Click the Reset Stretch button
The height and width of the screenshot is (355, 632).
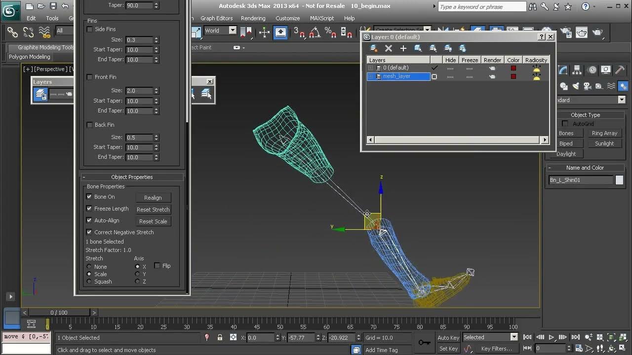click(x=153, y=210)
